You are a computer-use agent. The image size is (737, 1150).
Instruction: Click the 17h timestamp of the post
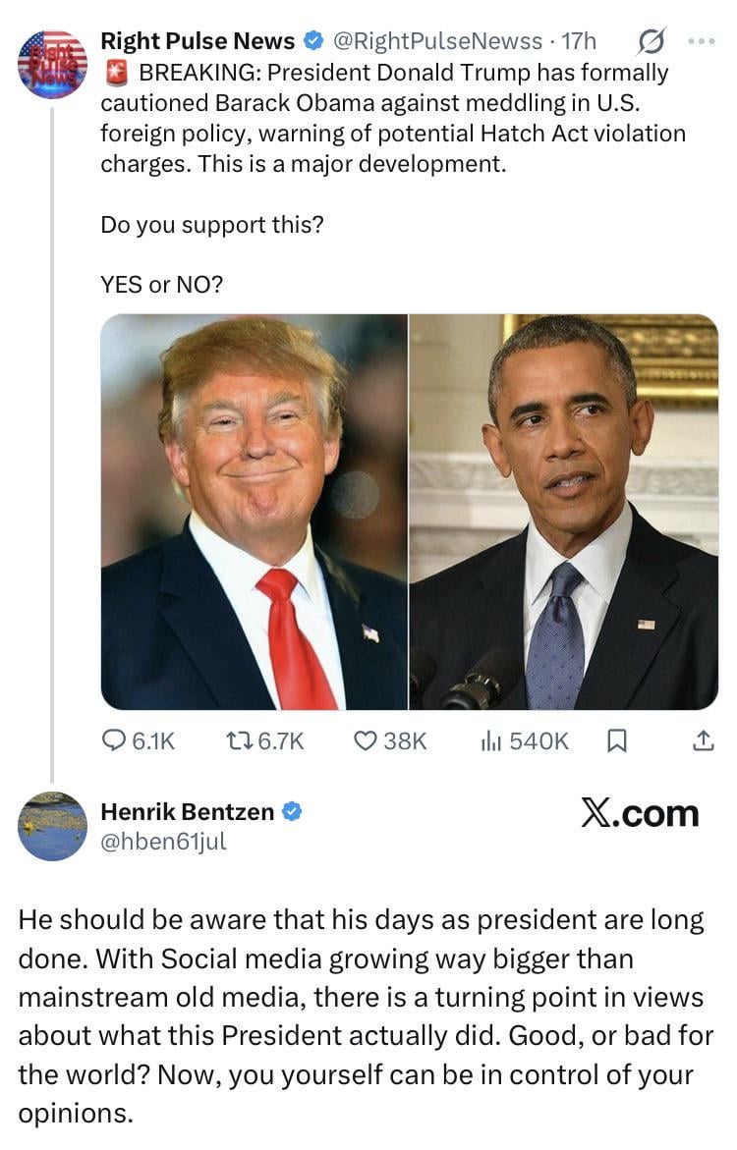(579, 41)
